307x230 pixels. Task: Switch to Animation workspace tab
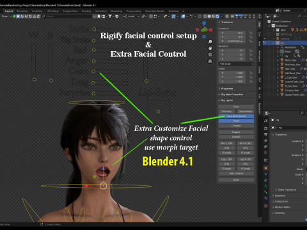(101, 11)
